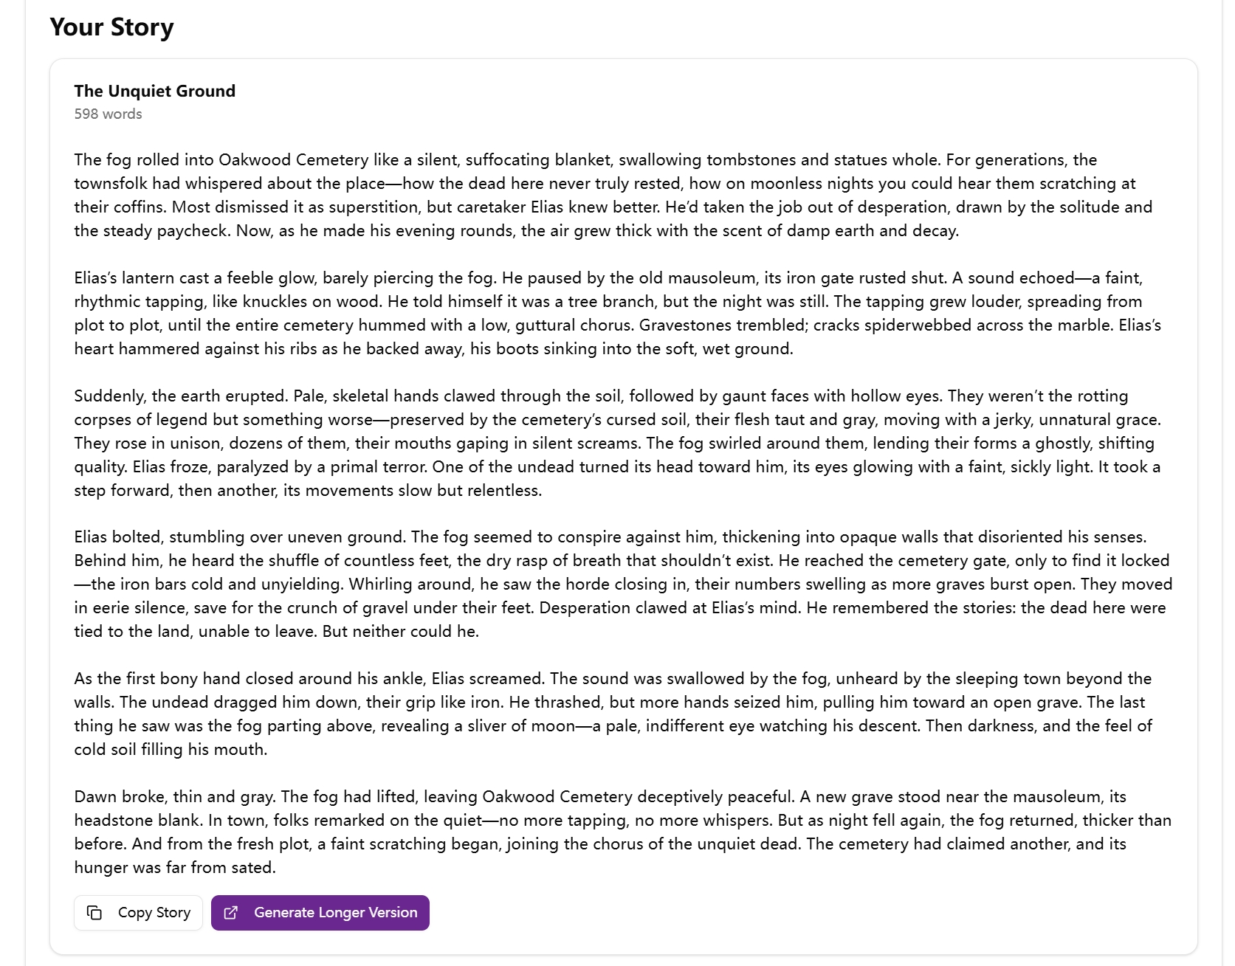
Task: Click the story title 'The Unquiet Ground'
Action: pyautogui.click(x=154, y=91)
